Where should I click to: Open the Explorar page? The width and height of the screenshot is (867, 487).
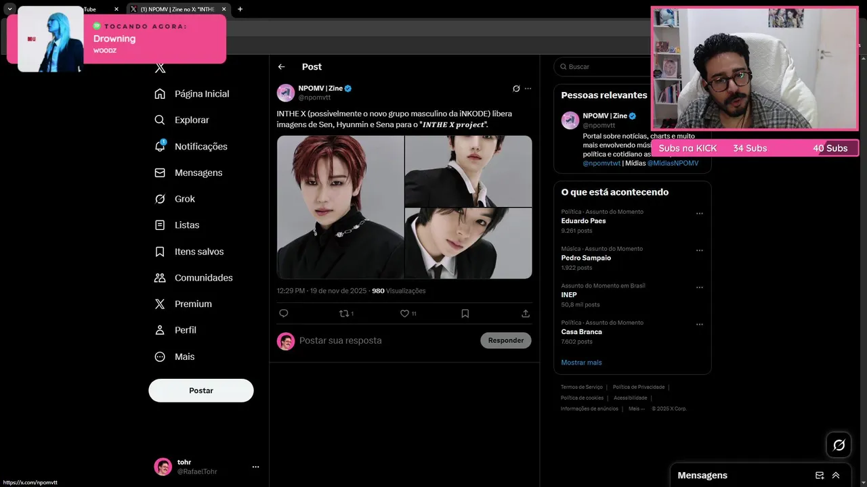[182, 120]
